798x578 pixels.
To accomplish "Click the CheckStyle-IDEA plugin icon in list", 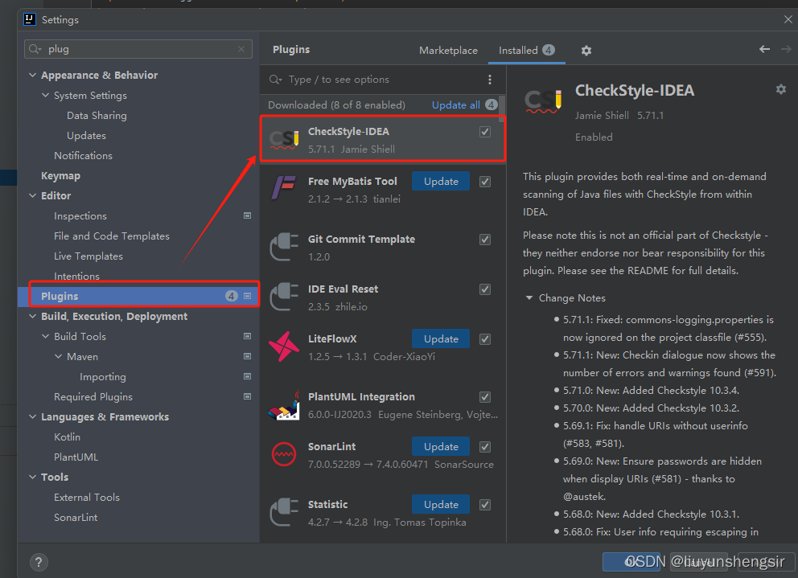I will (284, 139).
